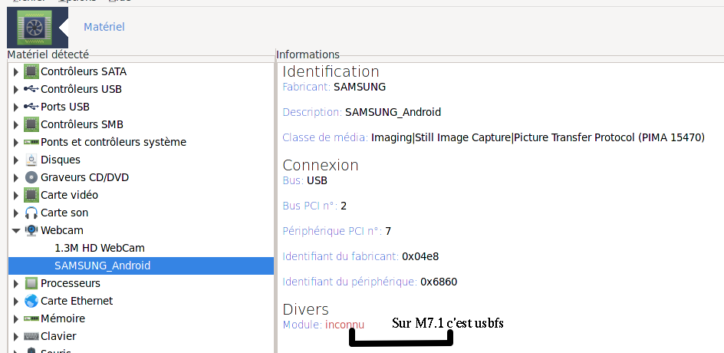Image resolution: width=724 pixels, height=353 pixels.
Task: Expand the Ports USB category
Action: tap(15, 107)
